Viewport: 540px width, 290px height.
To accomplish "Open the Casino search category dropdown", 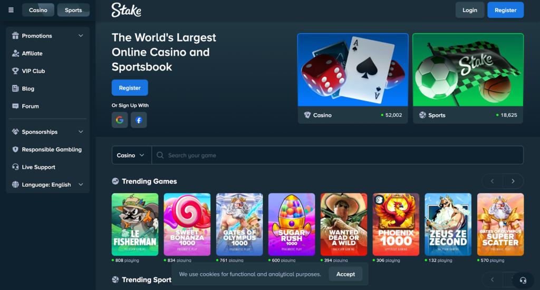I will pos(131,155).
